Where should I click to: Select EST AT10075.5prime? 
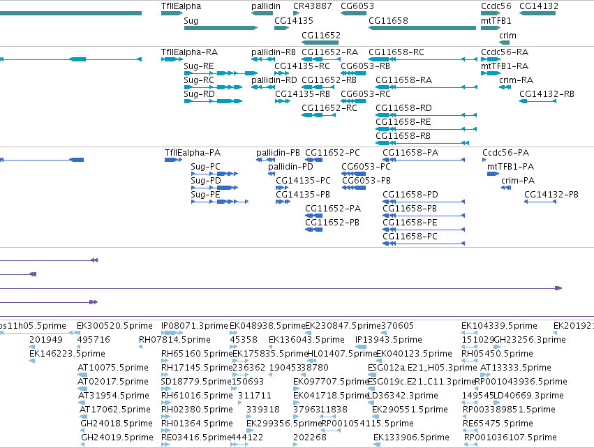point(82,375)
